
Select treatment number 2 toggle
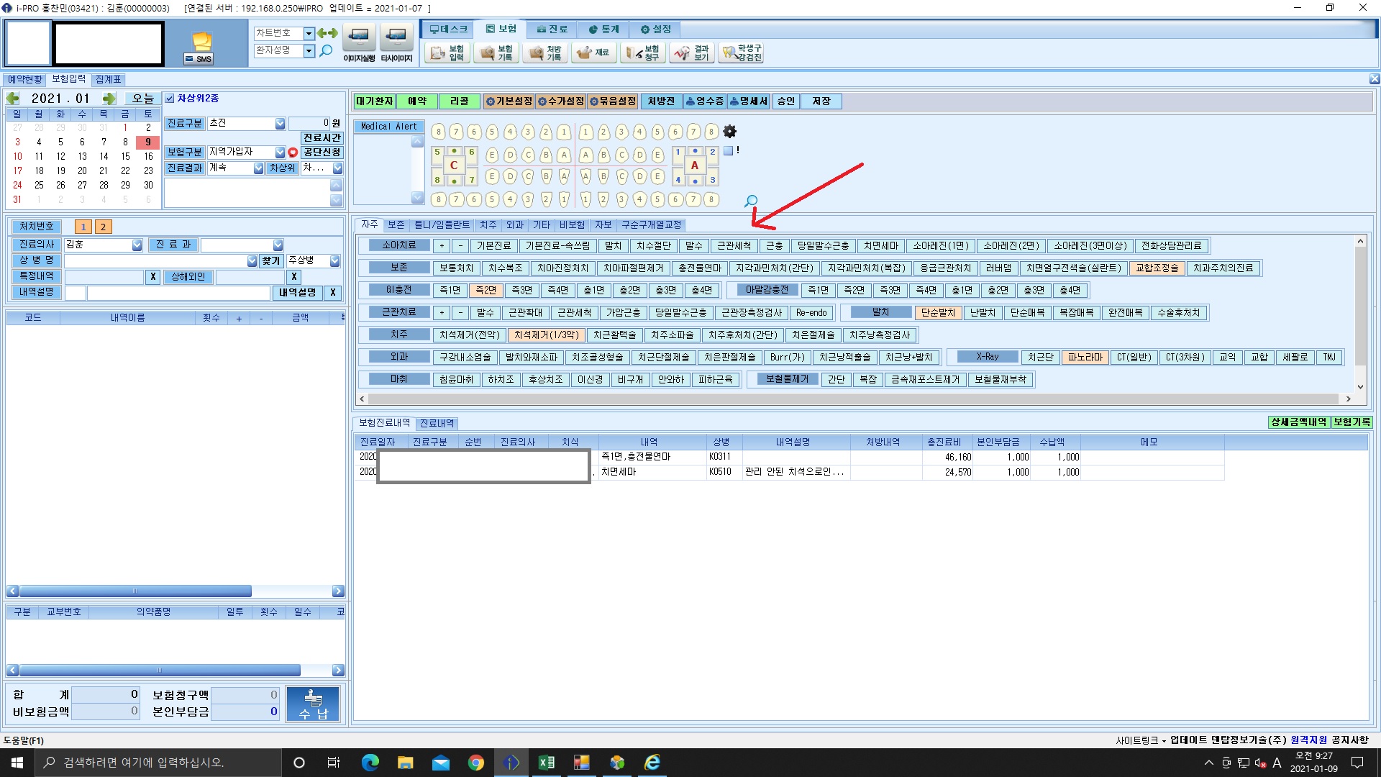point(103,227)
